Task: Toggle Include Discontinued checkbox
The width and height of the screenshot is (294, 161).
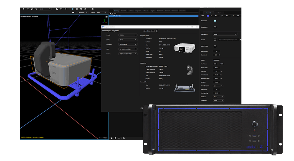Action: pos(157,31)
